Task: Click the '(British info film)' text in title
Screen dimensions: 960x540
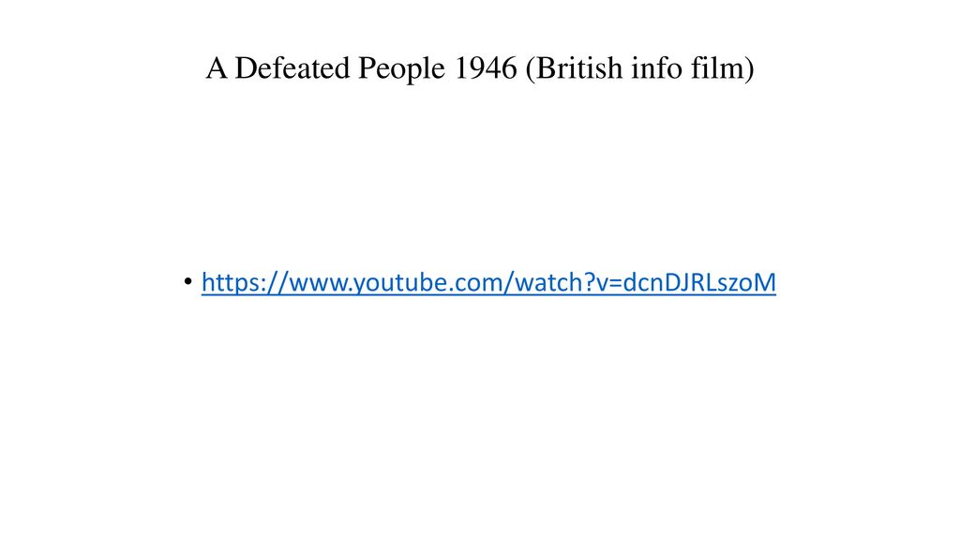Action: [x=639, y=67]
